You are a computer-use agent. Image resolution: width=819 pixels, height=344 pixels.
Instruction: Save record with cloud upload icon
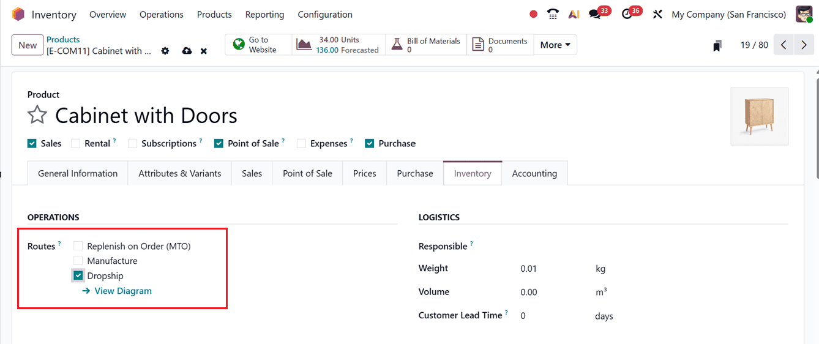coord(187,51)
